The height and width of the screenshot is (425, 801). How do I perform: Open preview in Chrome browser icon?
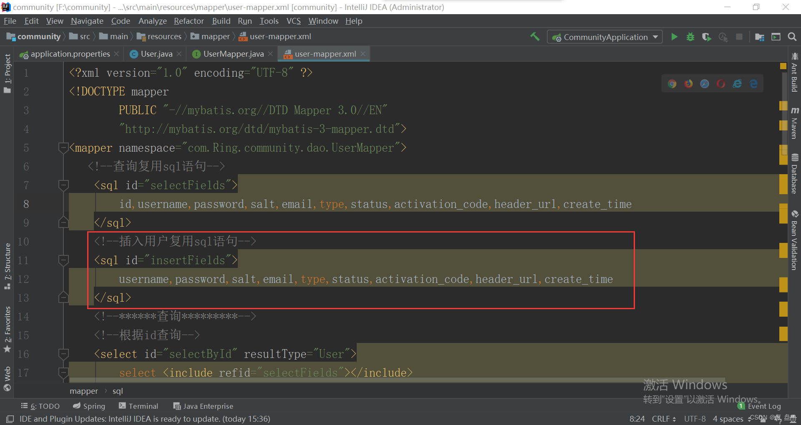672,84
